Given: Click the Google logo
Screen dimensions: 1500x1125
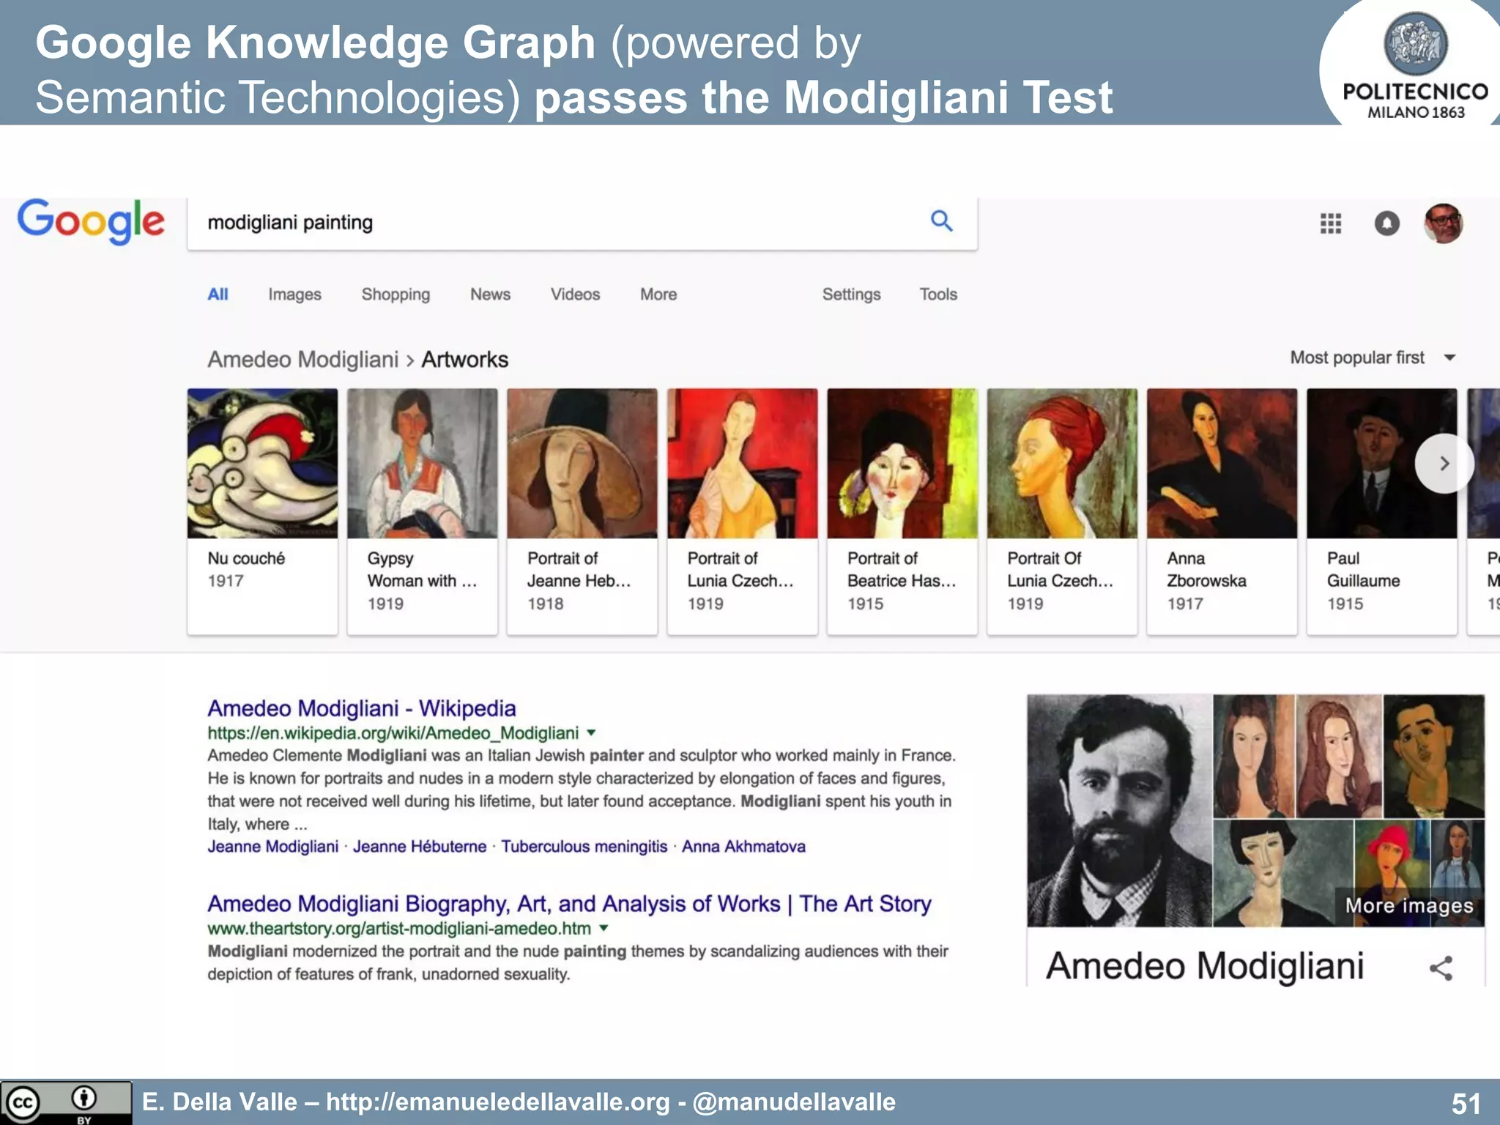Looking at the screenshot, I should [x=91, y=221].
